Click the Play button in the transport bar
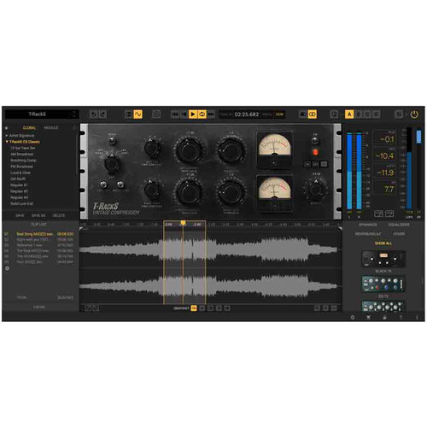 click(193, 114)
